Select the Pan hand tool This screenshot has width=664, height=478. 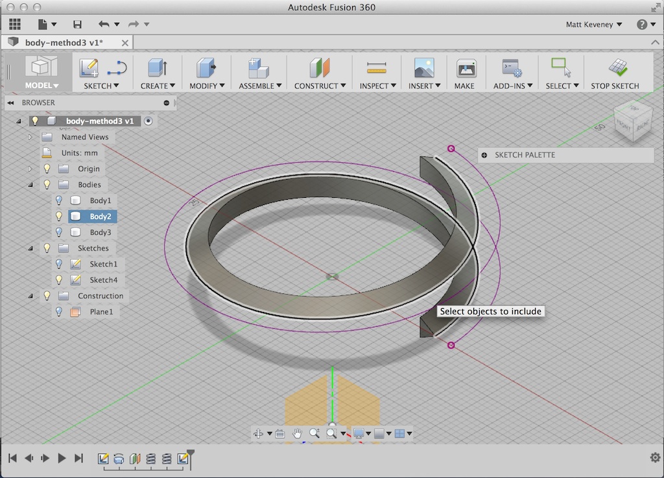(297, 433)
